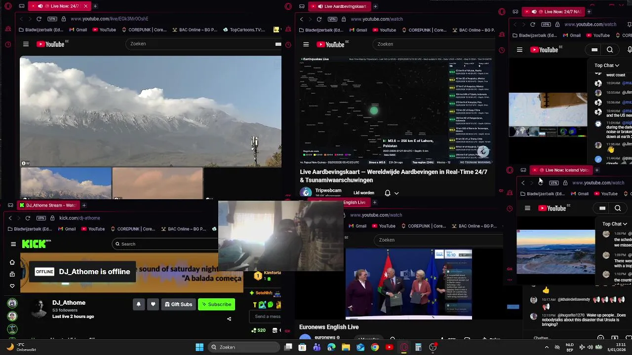The width and height of the screenshot is (632, 355).
Task: Click kick.com address bar
Action: click(79, 218)
